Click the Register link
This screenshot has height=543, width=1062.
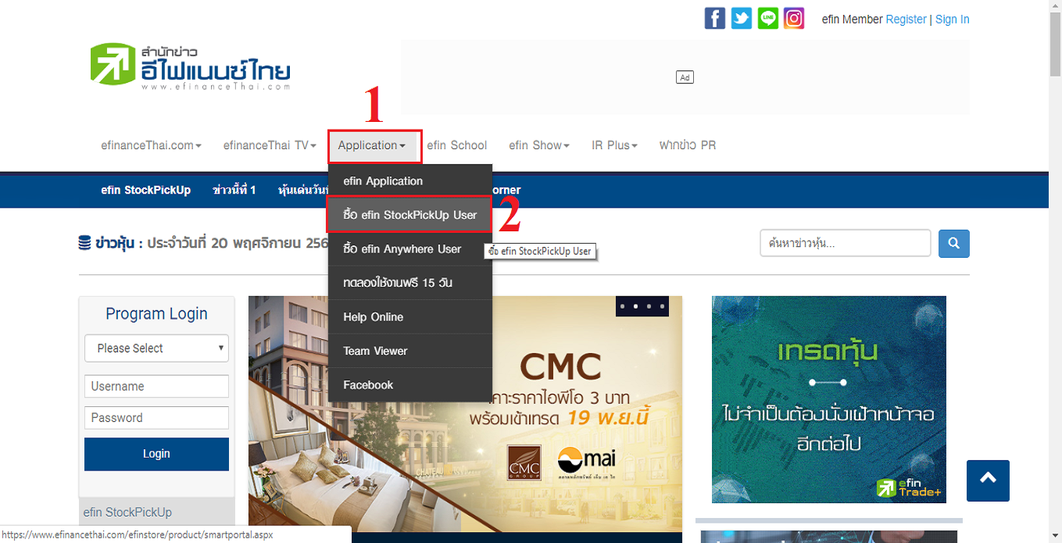pyautogui.click(x=906, y=20)
